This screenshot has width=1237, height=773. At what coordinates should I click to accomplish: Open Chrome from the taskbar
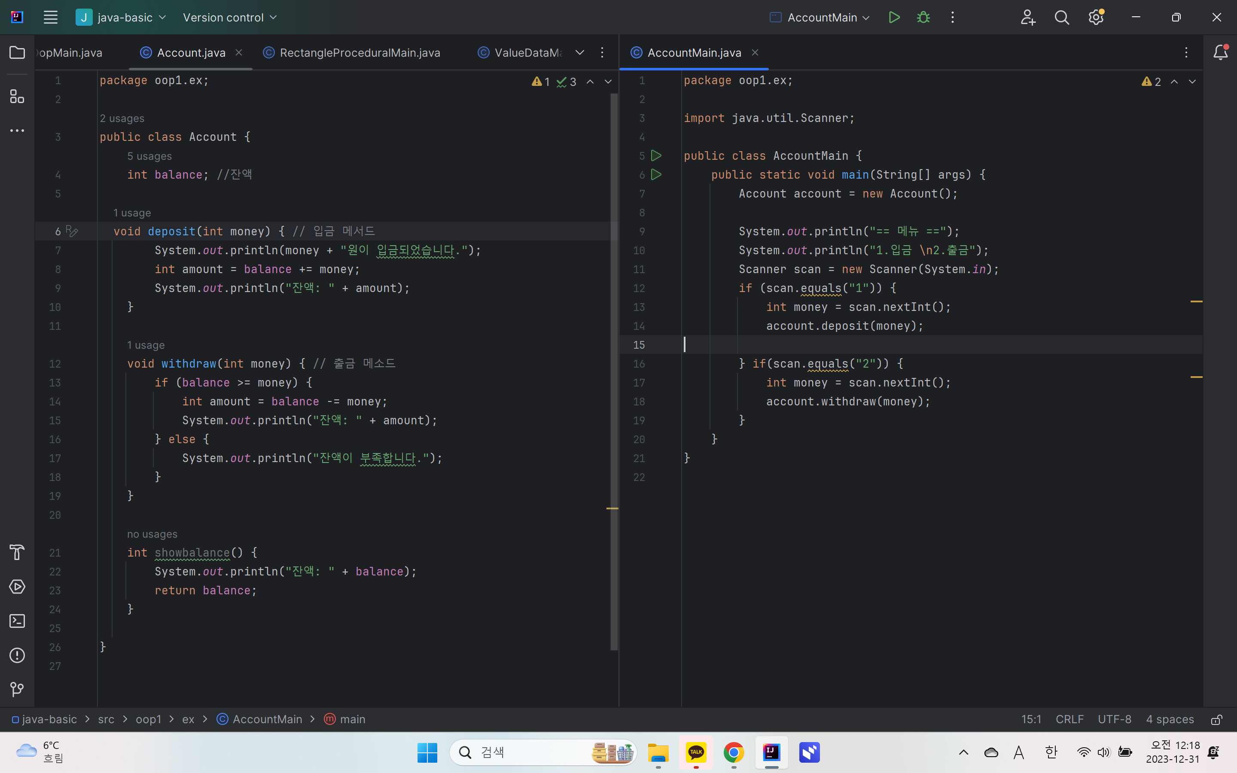pos(734,752)
